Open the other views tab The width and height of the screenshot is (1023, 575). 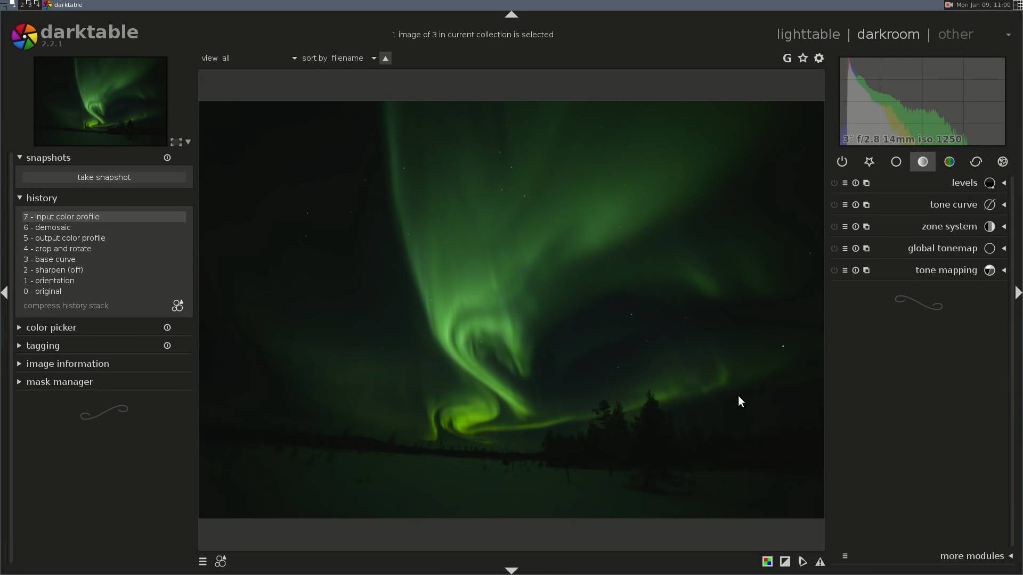[x=955, y=35]
